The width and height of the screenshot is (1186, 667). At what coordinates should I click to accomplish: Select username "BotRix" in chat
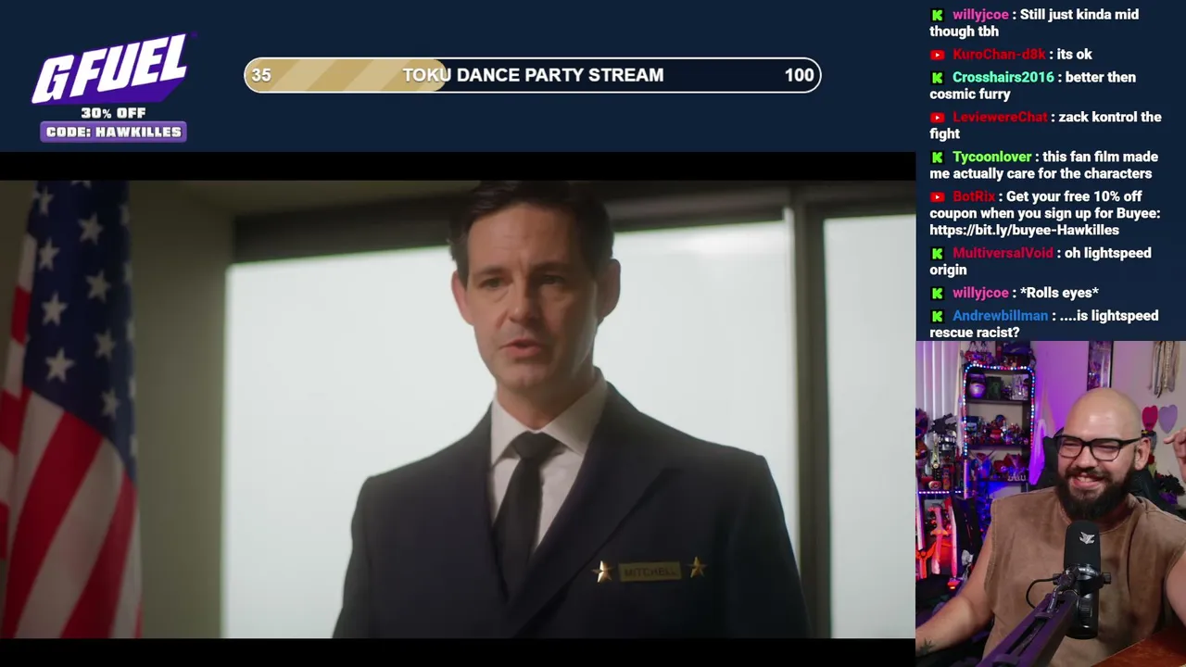(x=974, y=197)
